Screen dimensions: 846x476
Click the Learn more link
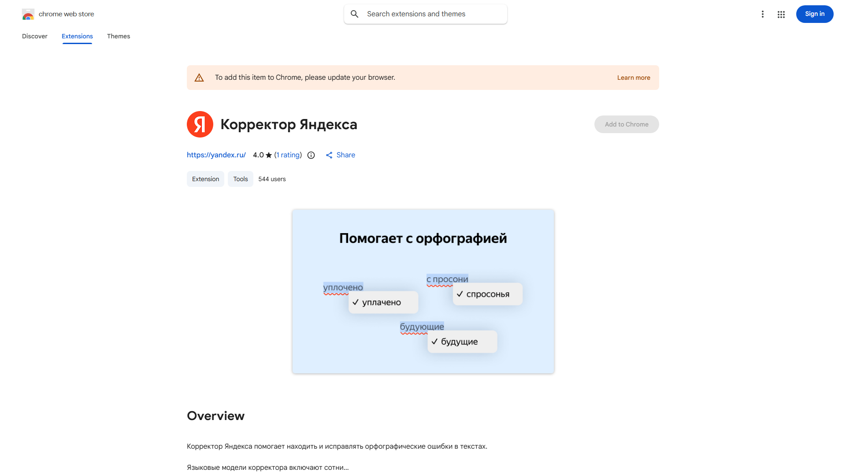coord(634,77)
